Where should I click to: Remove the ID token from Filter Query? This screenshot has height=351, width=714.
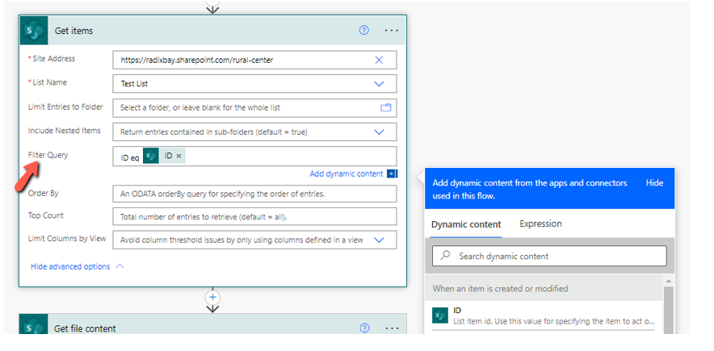(x=178, y=156)
